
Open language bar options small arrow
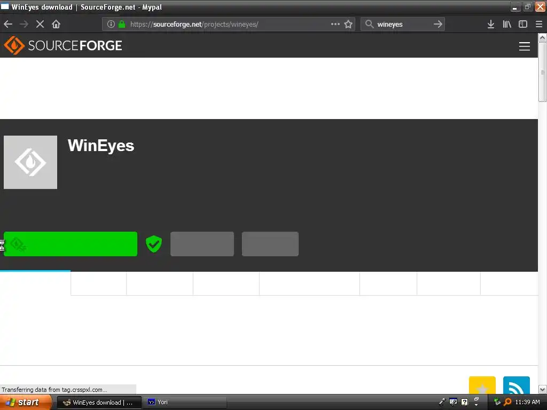tap(476, 405)
